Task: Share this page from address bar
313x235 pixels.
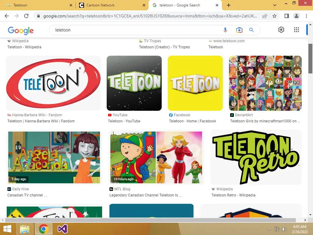Action: tap(265, 16)
